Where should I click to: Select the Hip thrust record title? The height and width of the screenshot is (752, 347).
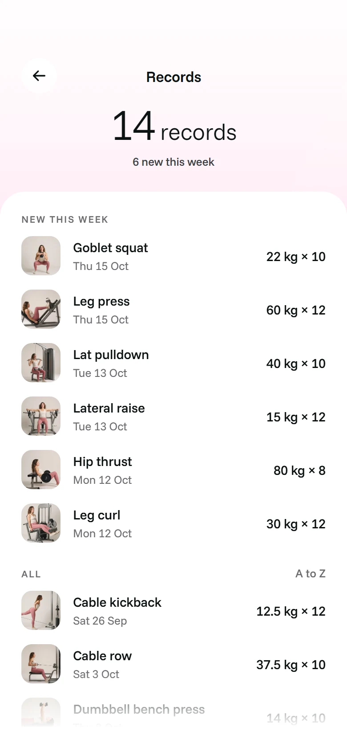coord(102,462)
